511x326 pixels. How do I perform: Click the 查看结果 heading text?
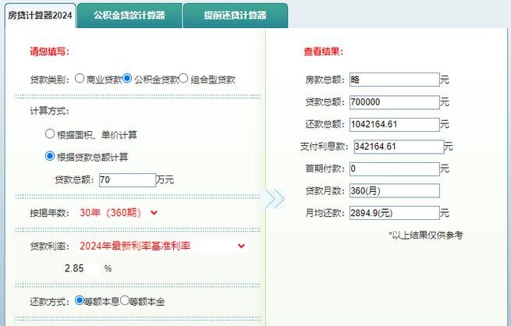click(x=323, y=51)
